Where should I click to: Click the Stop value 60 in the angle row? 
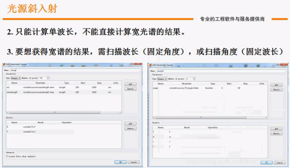coord(239,88)
